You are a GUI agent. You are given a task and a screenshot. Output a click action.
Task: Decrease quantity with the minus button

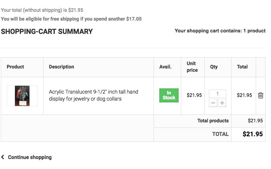click(x=213, y=103)
